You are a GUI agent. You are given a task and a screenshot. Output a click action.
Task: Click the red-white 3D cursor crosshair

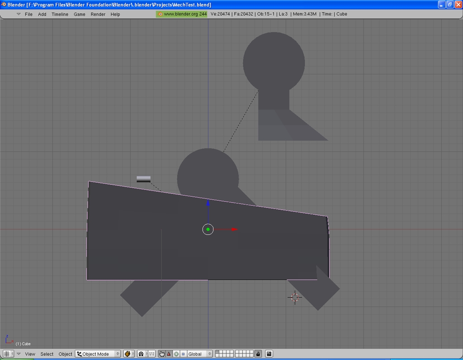point(295,297)
